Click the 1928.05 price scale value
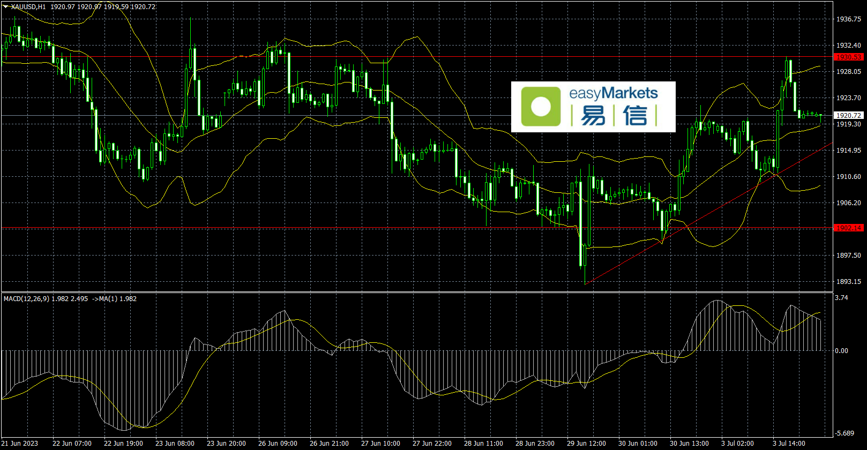Viewport: 867px width, 450px height. click(849, 72)
